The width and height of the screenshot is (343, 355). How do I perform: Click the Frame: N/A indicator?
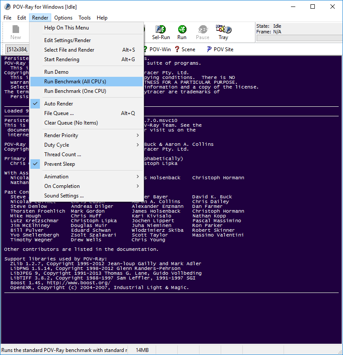click(x=268, y=32)
